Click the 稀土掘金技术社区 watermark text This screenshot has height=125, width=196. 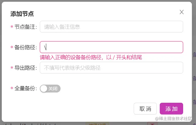click(x=175, y=118)
